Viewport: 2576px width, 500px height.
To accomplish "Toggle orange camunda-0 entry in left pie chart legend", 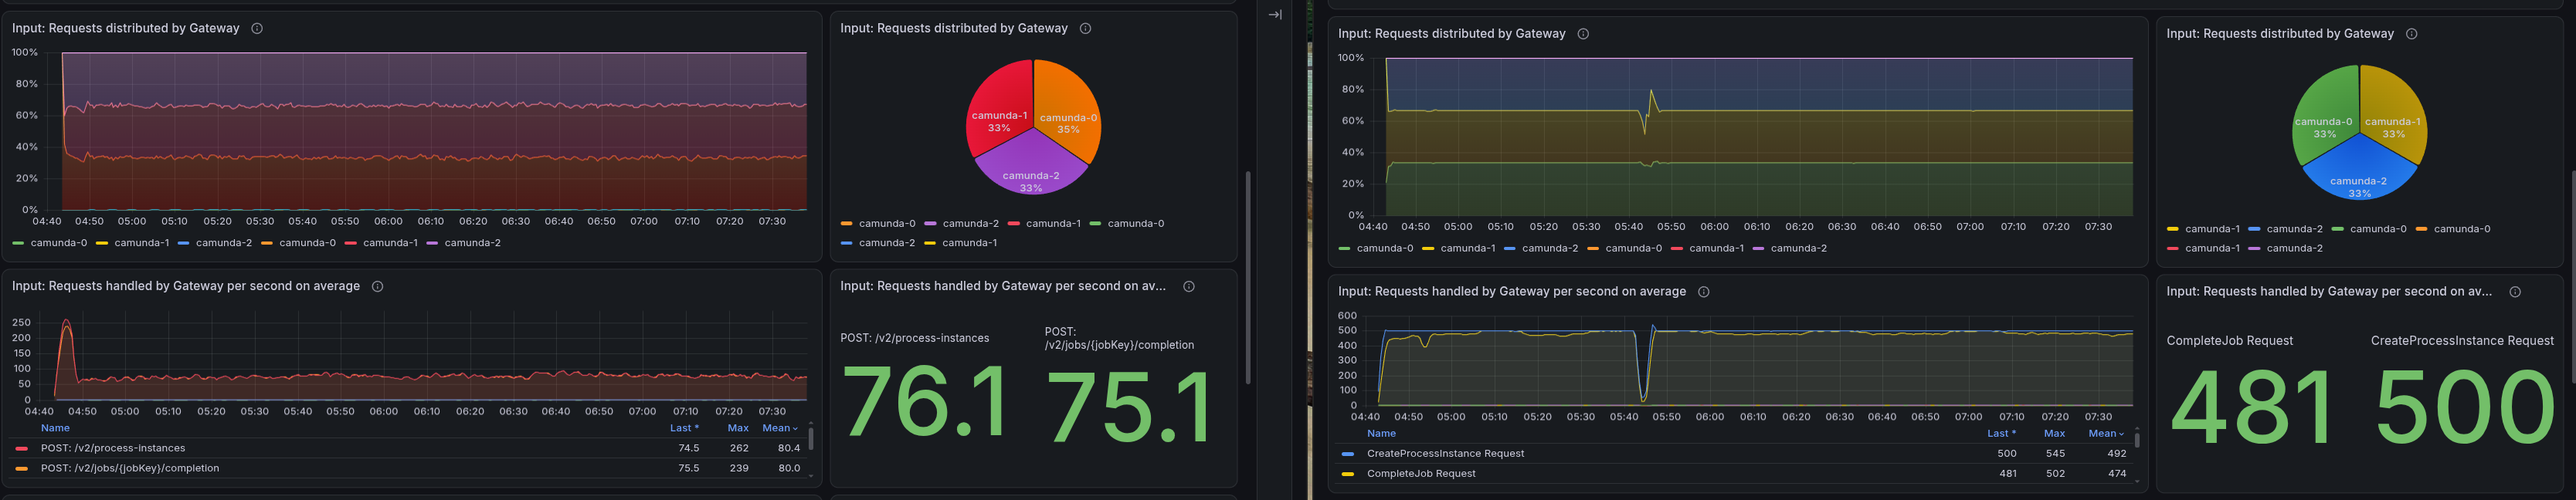I will tap(878, 224).
